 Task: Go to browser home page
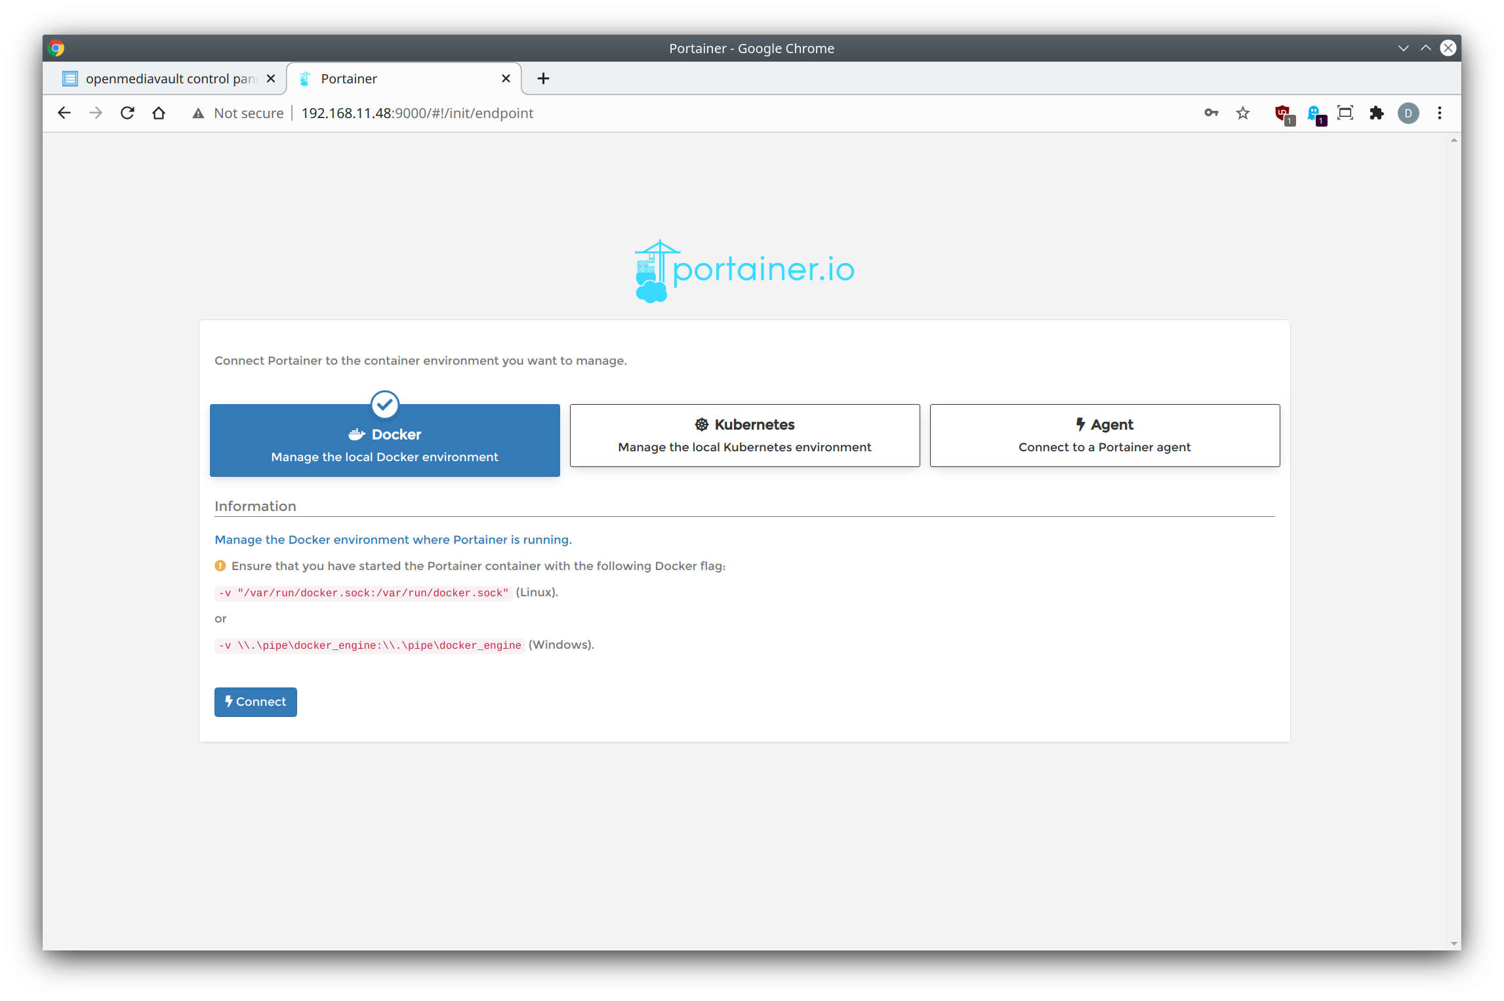click(x=159, y=113)
